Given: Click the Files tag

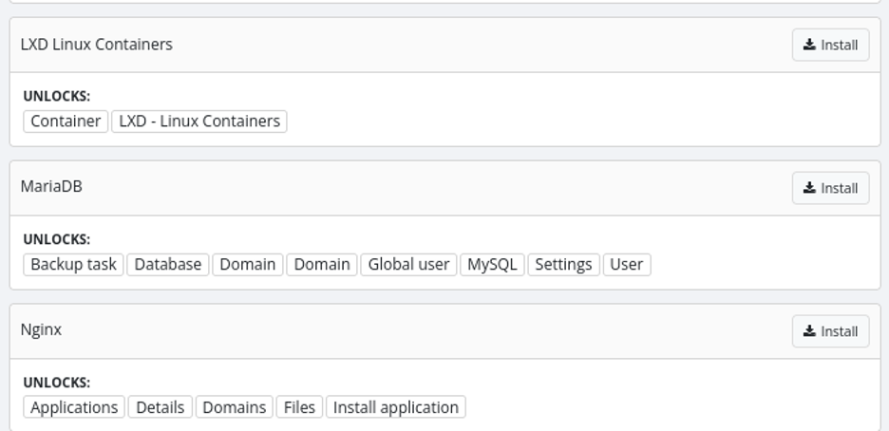Looking at the screenshot, I should pos(299,407).
